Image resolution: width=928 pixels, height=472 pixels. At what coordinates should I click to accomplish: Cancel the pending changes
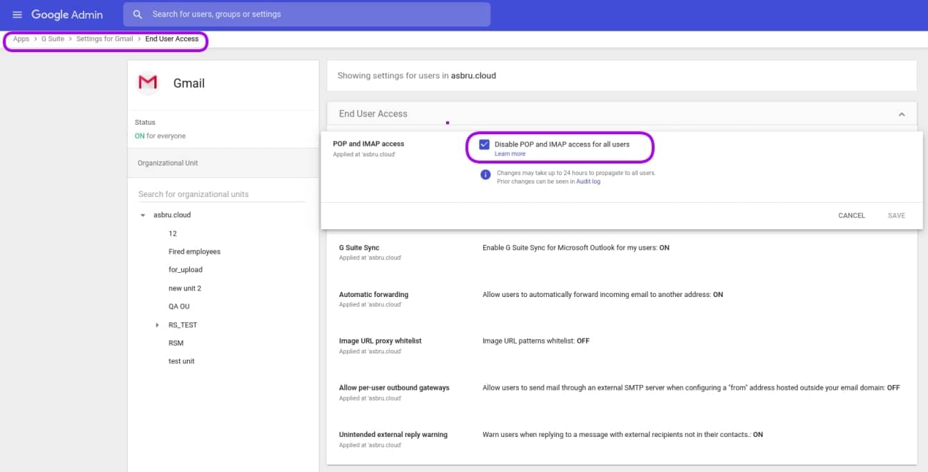[x=851, y=215]
